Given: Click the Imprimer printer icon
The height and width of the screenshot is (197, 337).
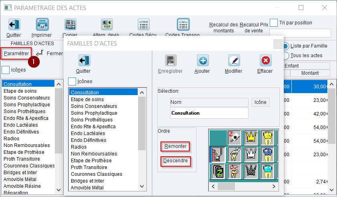Looking at the screenshot, I should 42,24.
